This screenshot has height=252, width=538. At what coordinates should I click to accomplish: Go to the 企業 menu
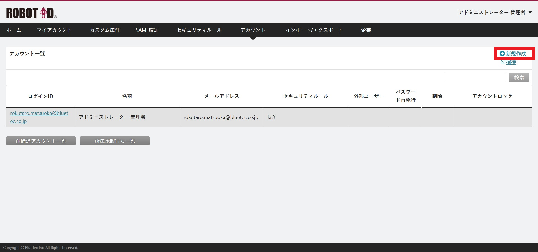point(366,30)
